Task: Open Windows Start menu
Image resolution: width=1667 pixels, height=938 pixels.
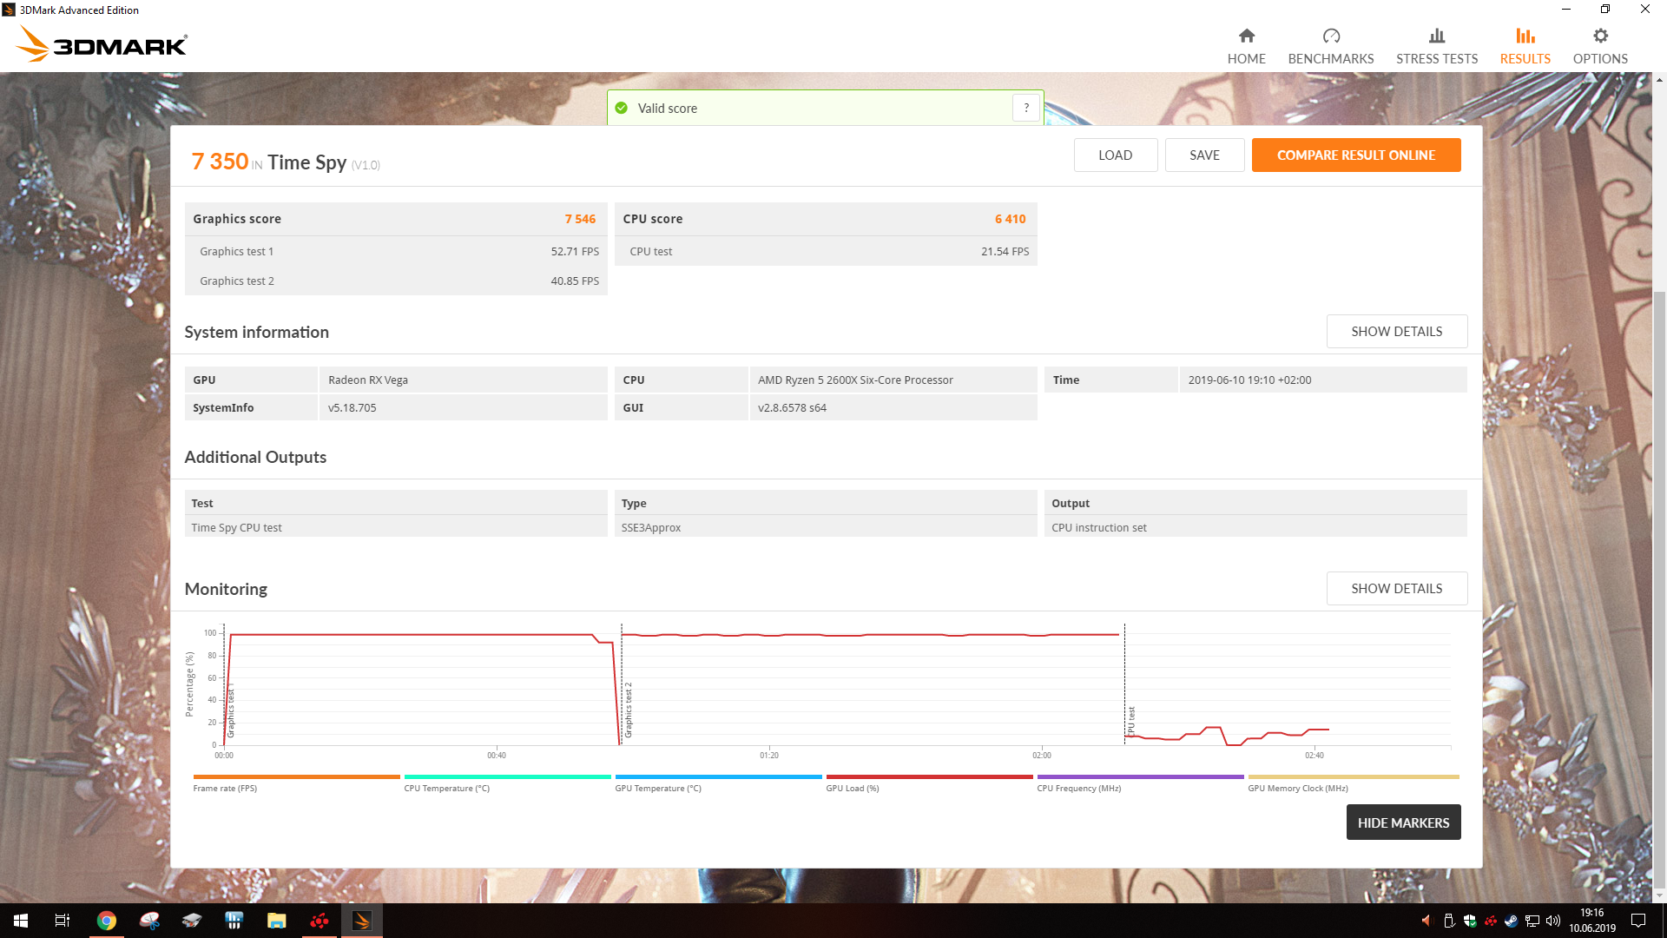Action: point(21,921)
